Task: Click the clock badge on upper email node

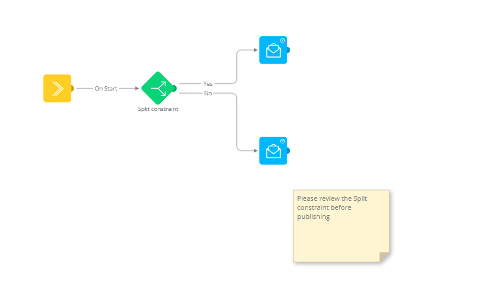Action: [282, 40]
